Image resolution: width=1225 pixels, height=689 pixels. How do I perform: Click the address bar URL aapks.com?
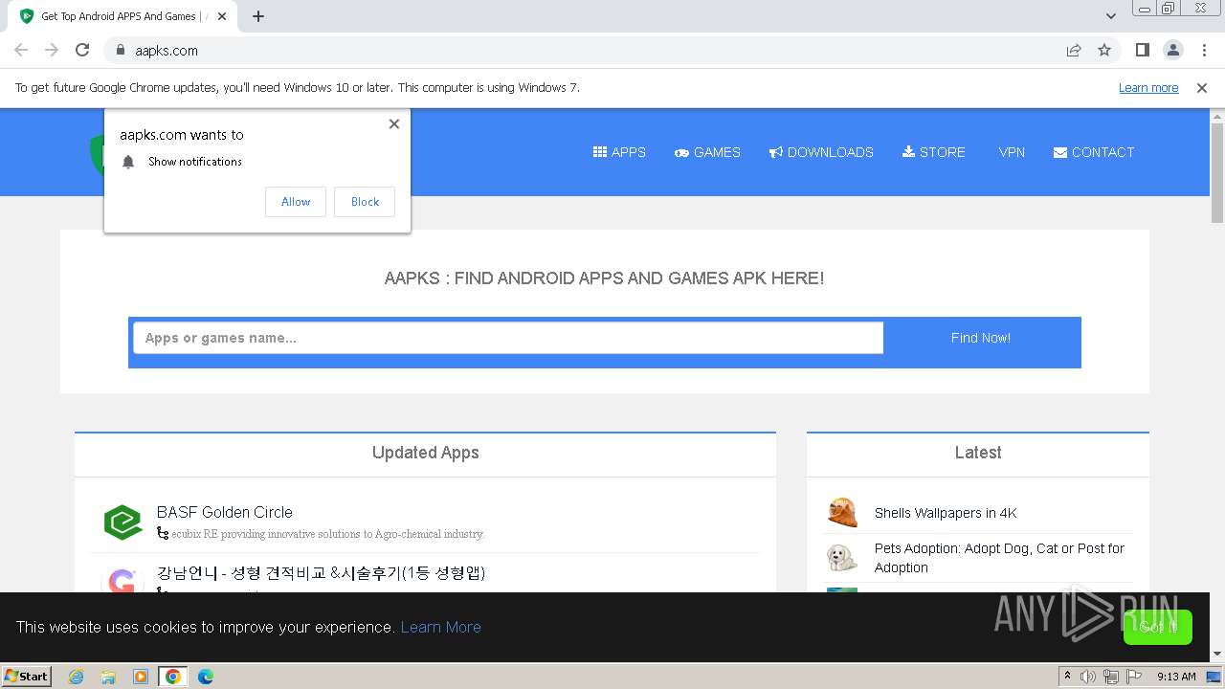tap(167, 50)
